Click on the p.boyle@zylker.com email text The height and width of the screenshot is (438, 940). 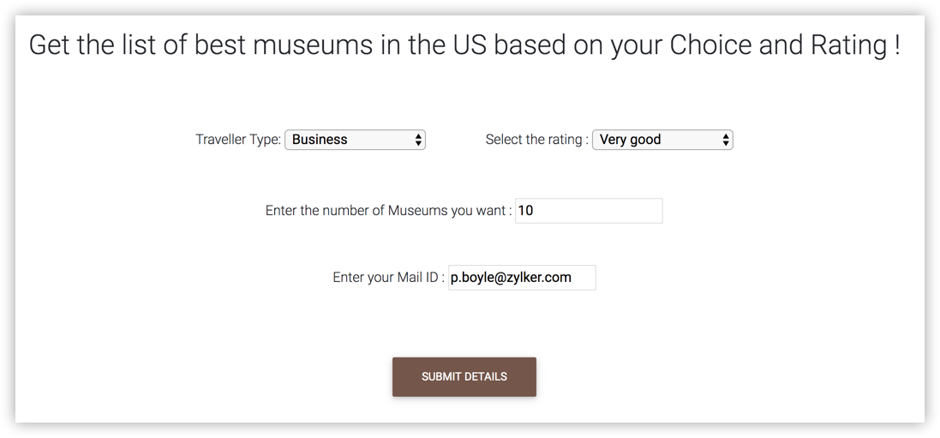[x=511, y=278]
